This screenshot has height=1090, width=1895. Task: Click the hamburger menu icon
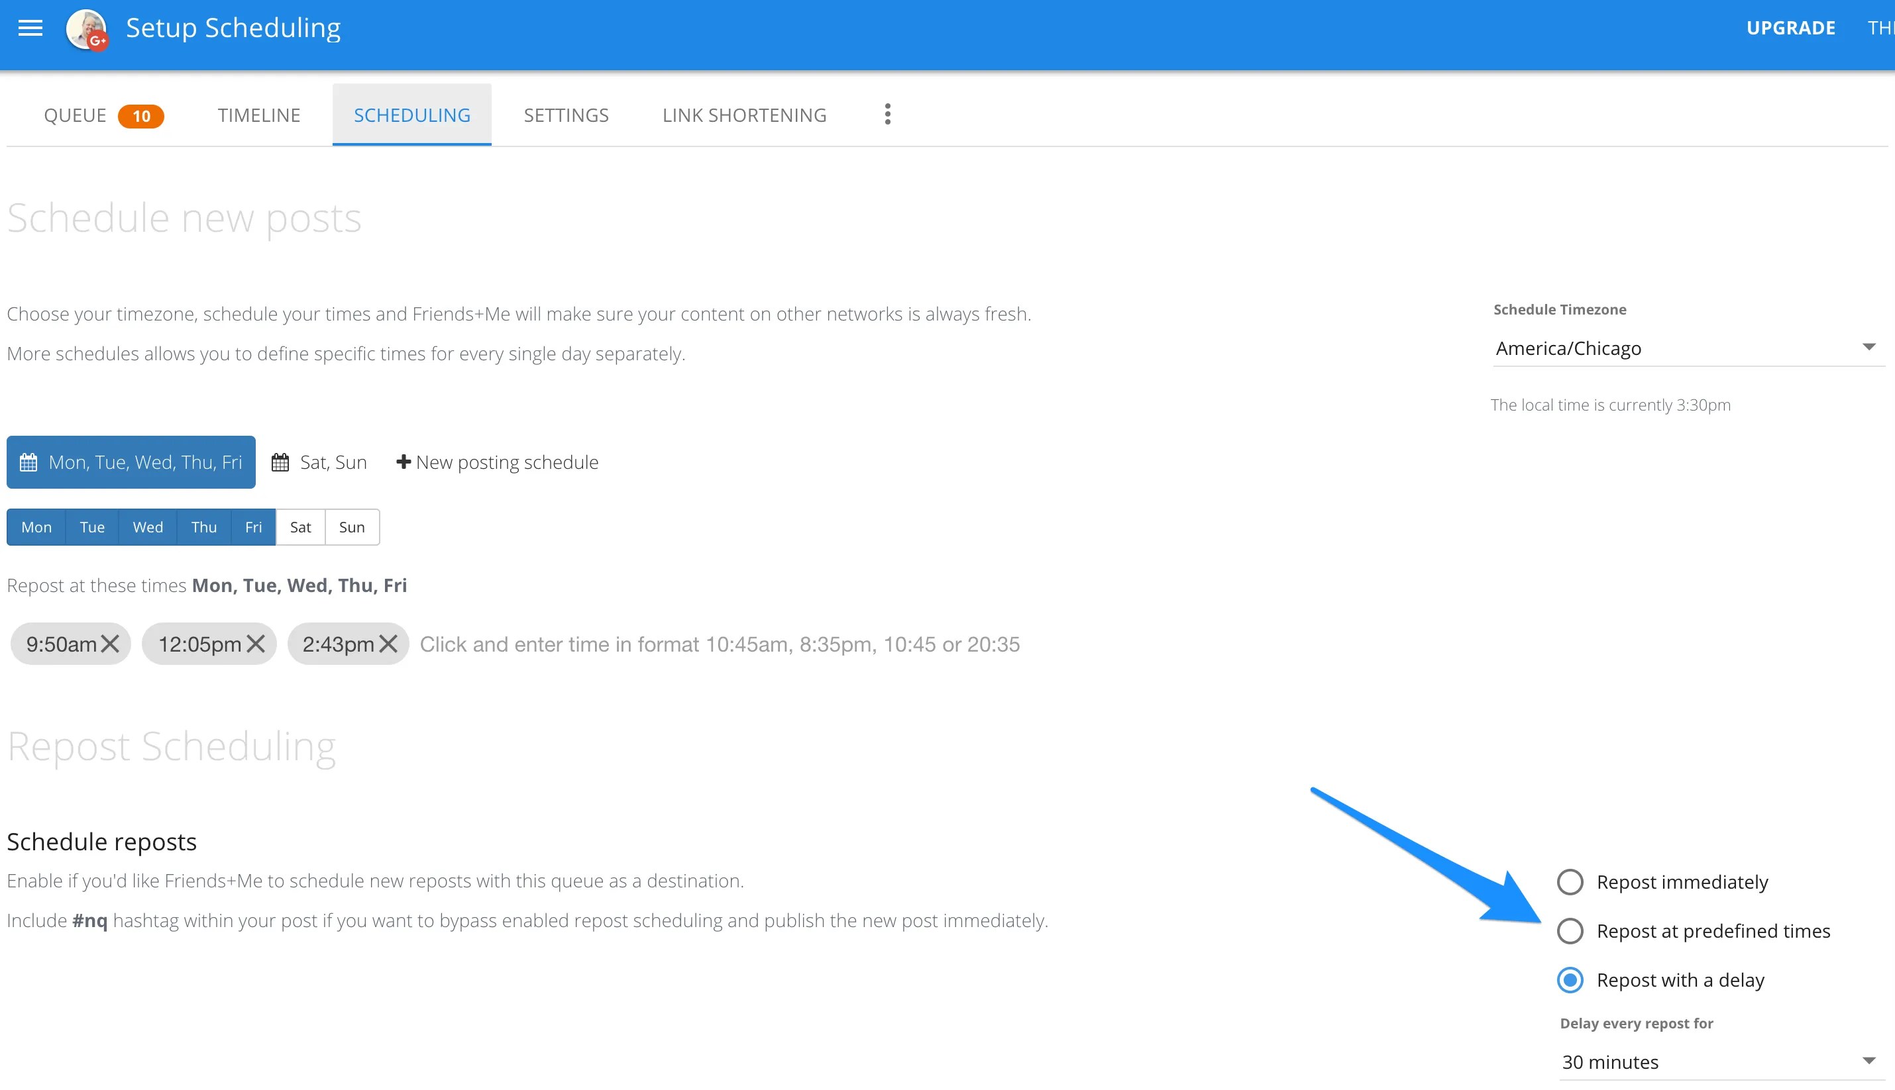pyautogui.click(x=31, y=28)
